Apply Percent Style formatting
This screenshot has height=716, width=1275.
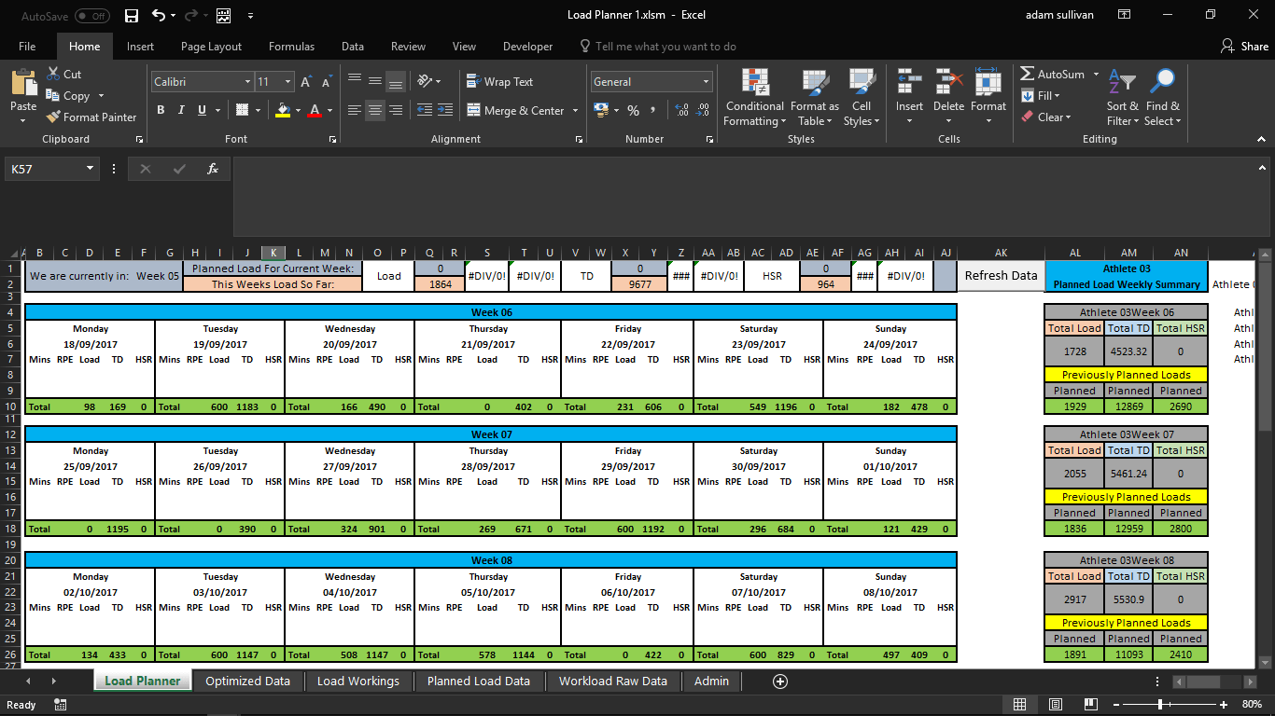pyautogui.click(x=632, y=110)
